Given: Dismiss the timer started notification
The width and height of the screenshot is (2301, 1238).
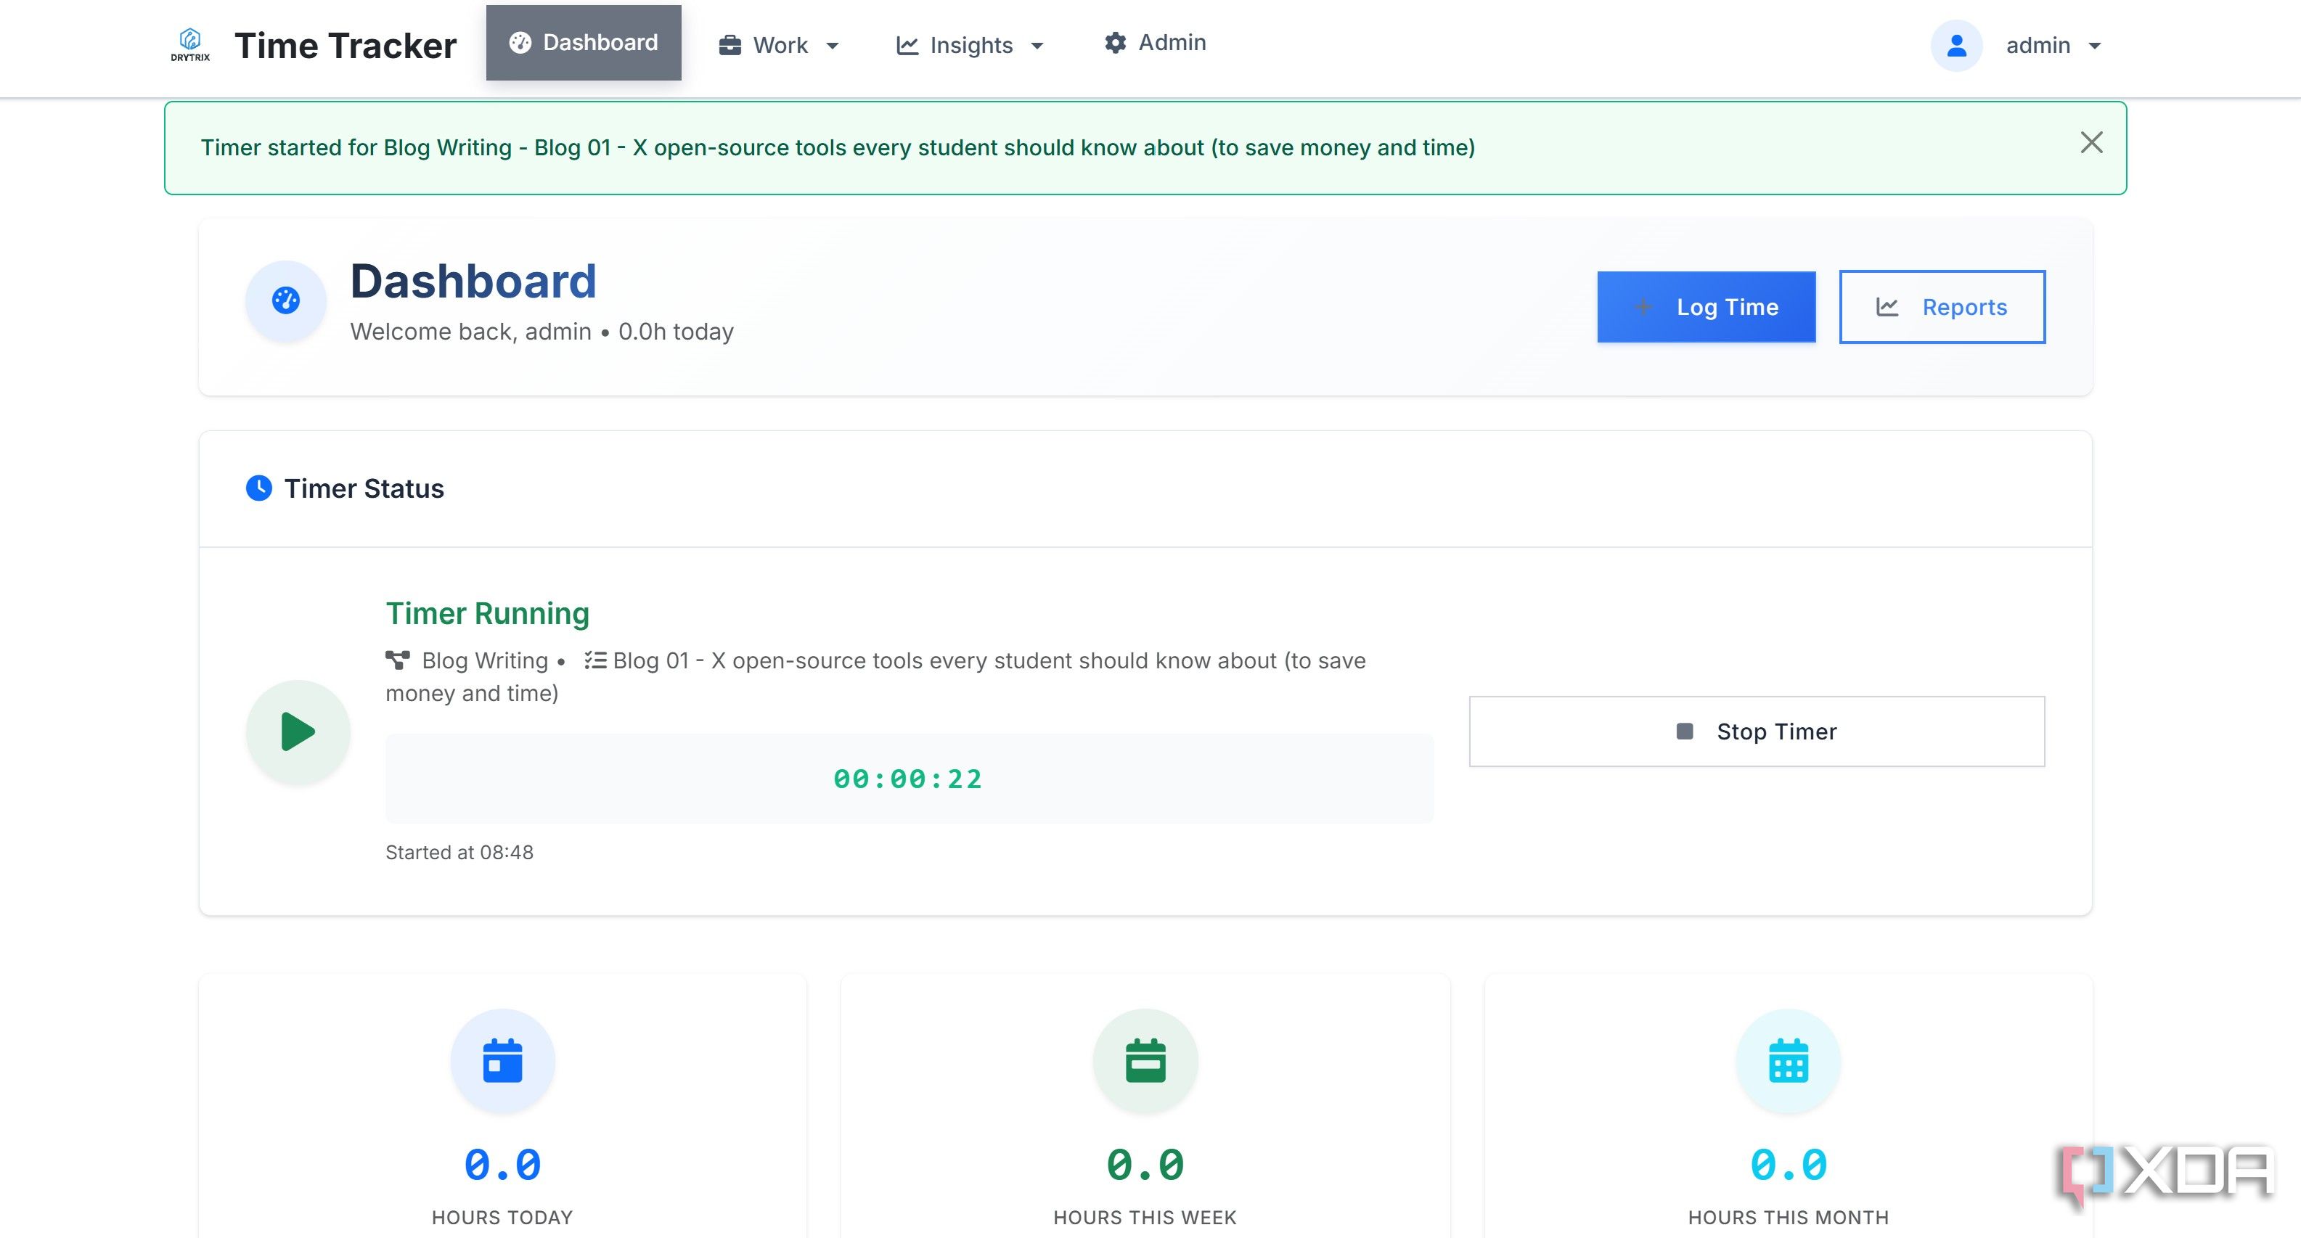Looking at the screenshot, I should pos(2091,143).
